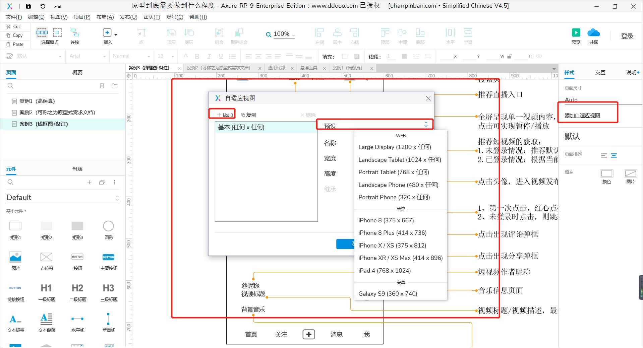Viewport: 643px width, 348px height.
Task: Click the pages panel search icon
Action: [10, 86]
